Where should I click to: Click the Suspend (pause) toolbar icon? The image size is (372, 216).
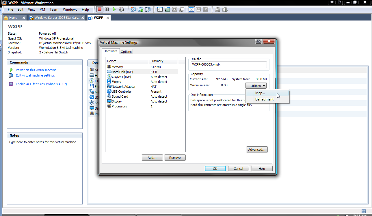(107, 9)
